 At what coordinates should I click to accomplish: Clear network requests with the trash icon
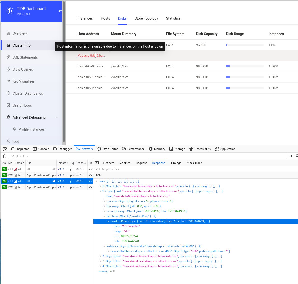(5, 156)
